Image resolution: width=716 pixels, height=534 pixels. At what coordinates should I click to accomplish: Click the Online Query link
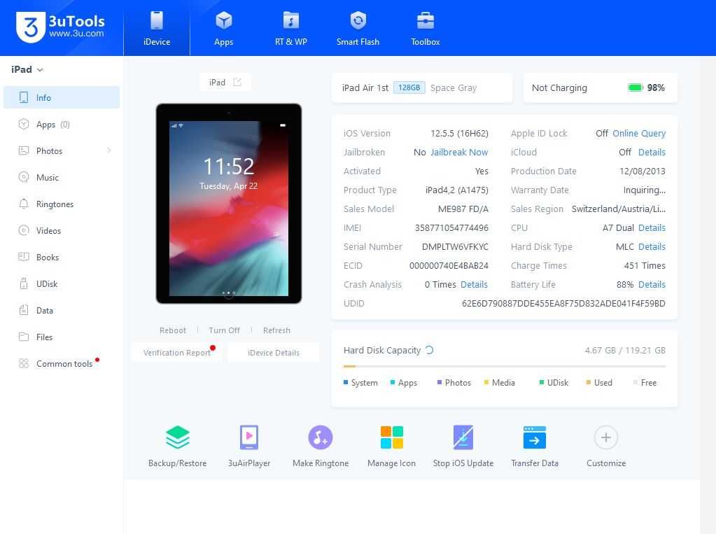[x=639, y=134]
